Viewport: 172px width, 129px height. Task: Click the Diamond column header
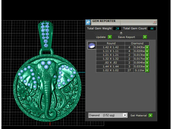[x=137, y=43]
